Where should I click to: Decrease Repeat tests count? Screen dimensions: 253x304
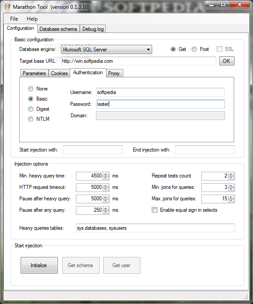pos(231,178)
